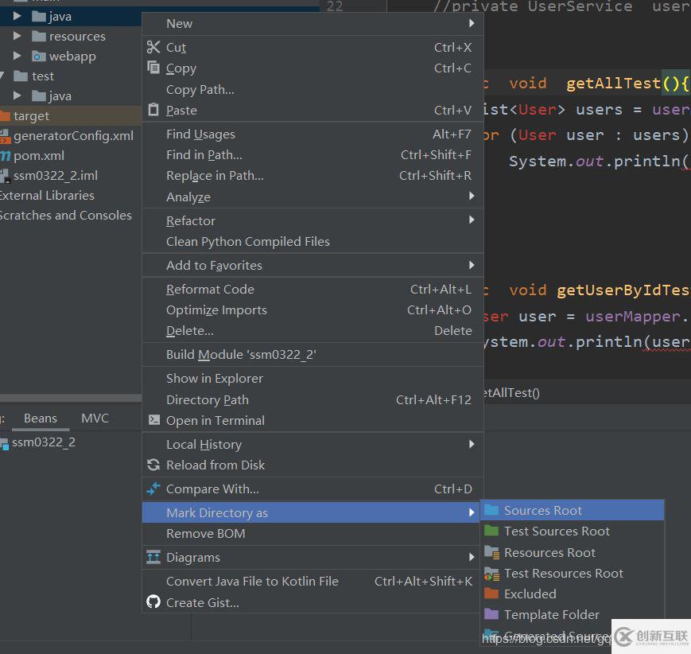This screenshot has width=691, height=654.
Task: Click the resources folder icon
Action: pyautogui.click(x=39, y=36)
